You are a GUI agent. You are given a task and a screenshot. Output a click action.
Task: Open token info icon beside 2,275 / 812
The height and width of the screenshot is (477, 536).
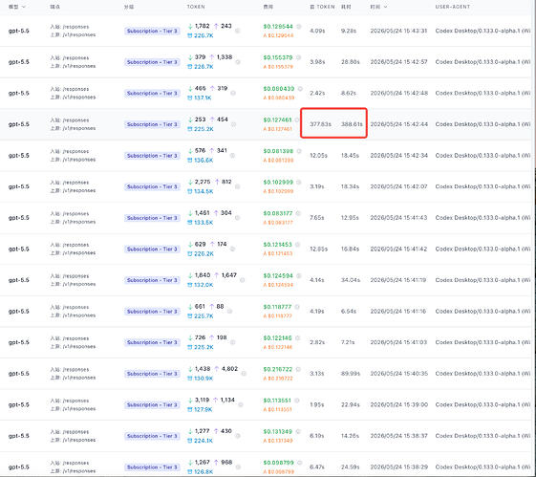point(238,186)
